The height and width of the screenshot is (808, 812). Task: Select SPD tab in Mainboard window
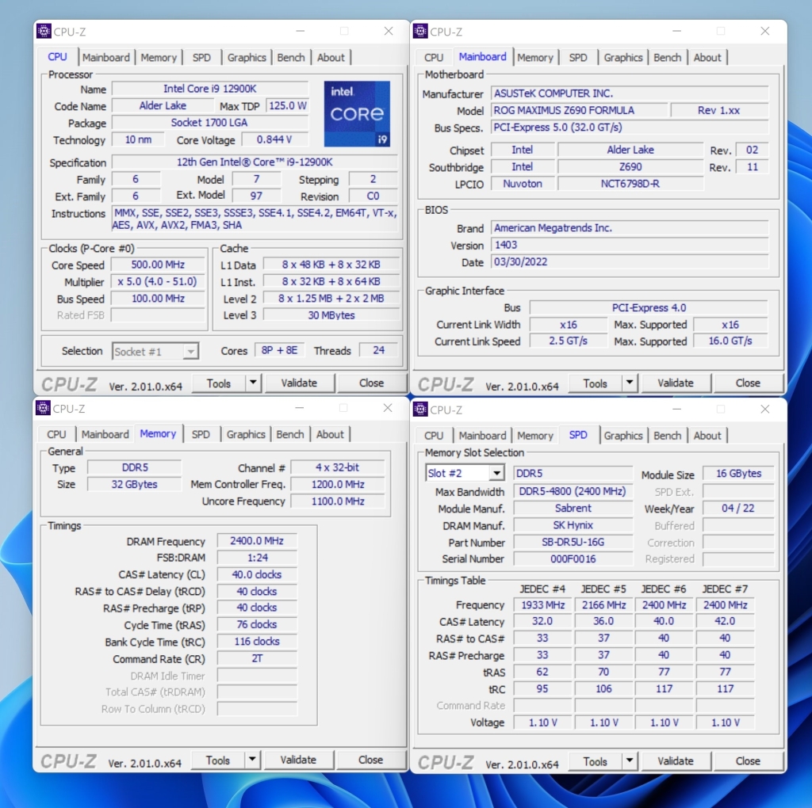578,57
